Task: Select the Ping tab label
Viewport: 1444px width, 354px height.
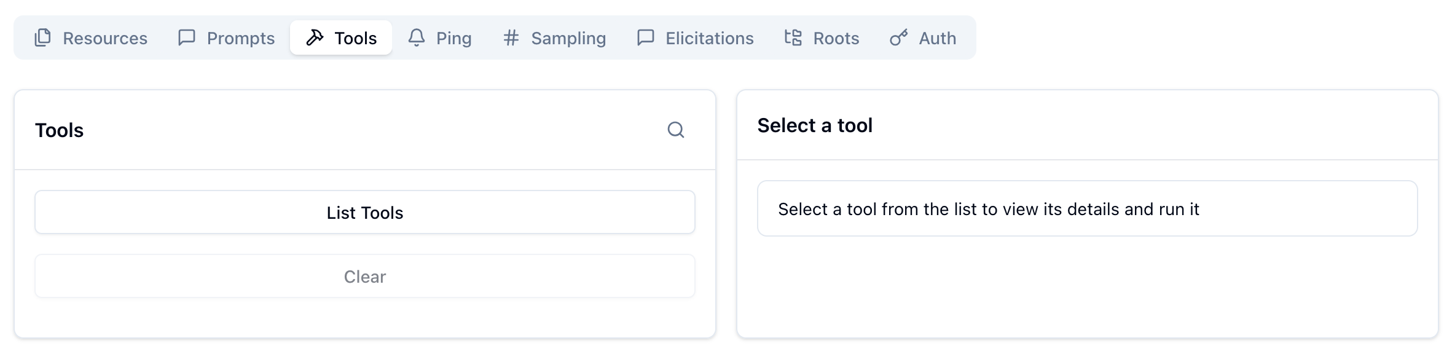Action: (453, 38)
